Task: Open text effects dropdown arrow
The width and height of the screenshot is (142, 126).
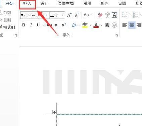Action: click(79, 25)
